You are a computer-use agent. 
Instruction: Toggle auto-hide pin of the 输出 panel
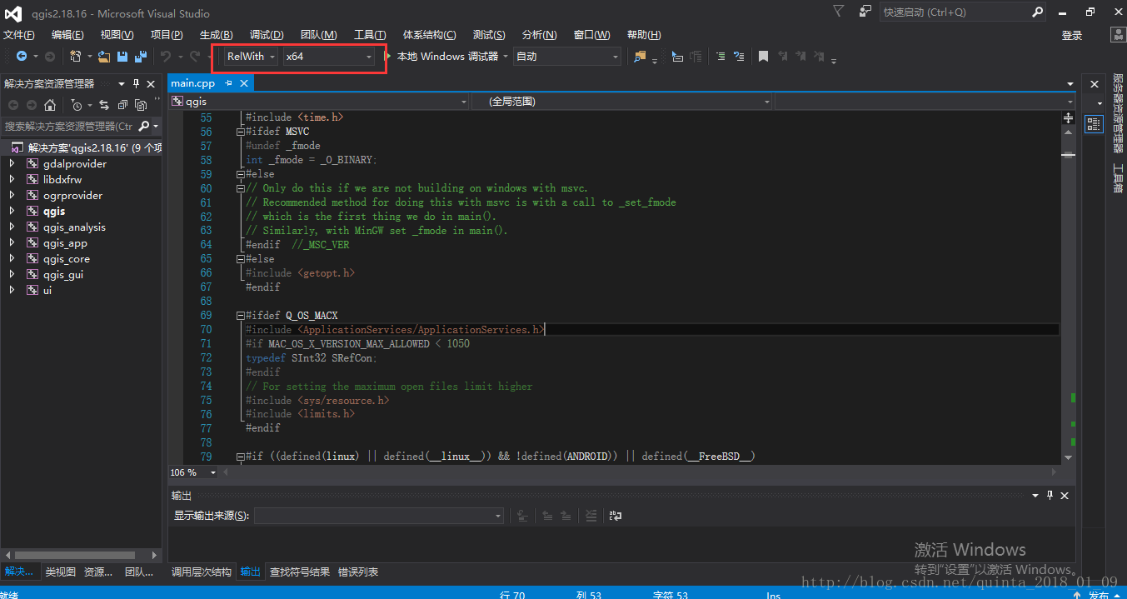click(1050, 495)
